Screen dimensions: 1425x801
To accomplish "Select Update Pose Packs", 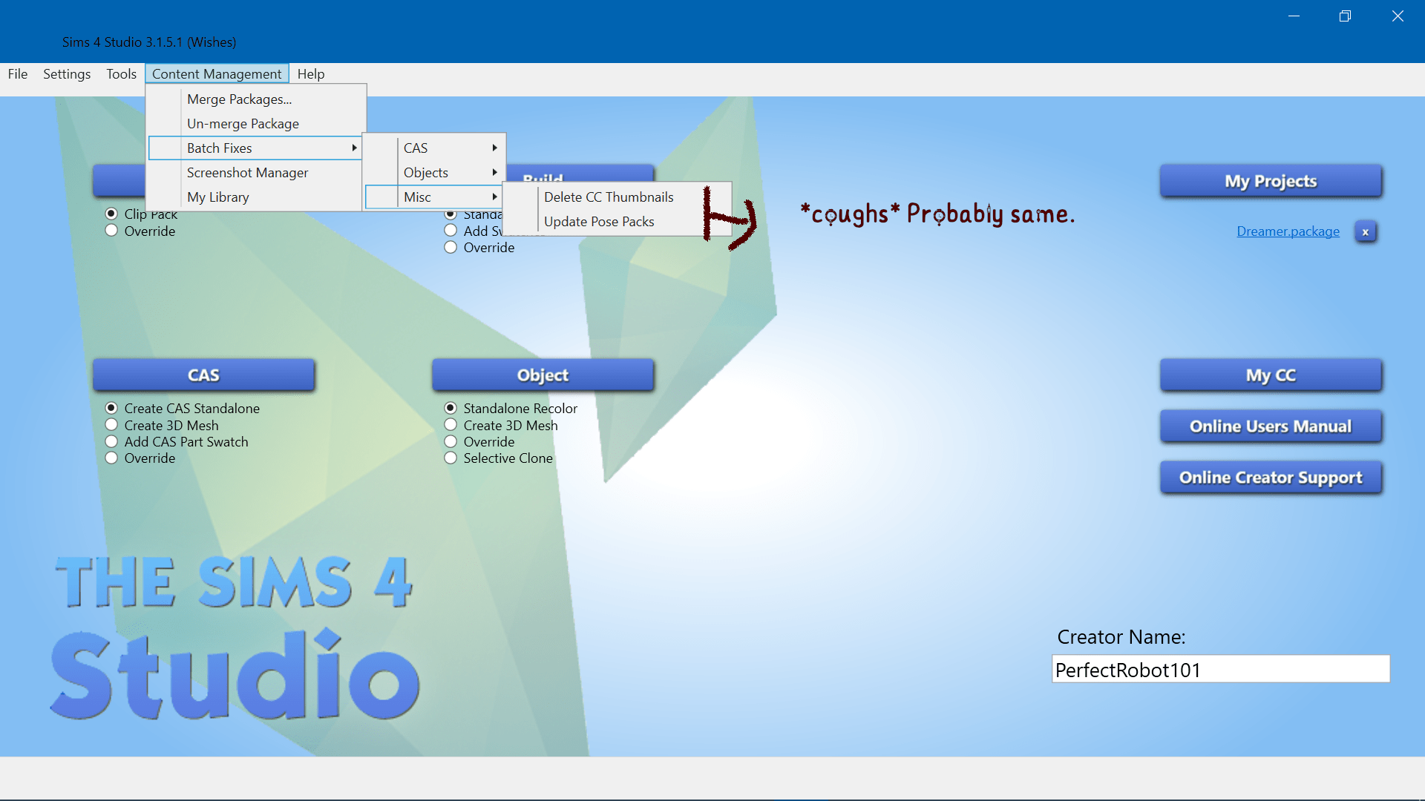I will 599,221.
